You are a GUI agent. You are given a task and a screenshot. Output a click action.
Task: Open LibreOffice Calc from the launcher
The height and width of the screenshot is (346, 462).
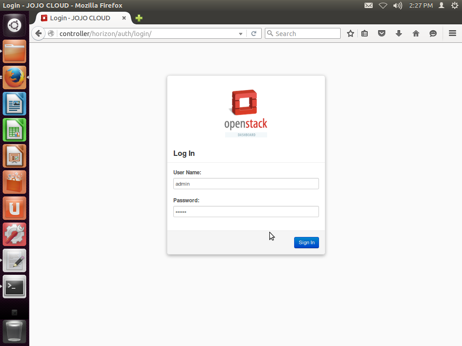[x=14, y=130]
